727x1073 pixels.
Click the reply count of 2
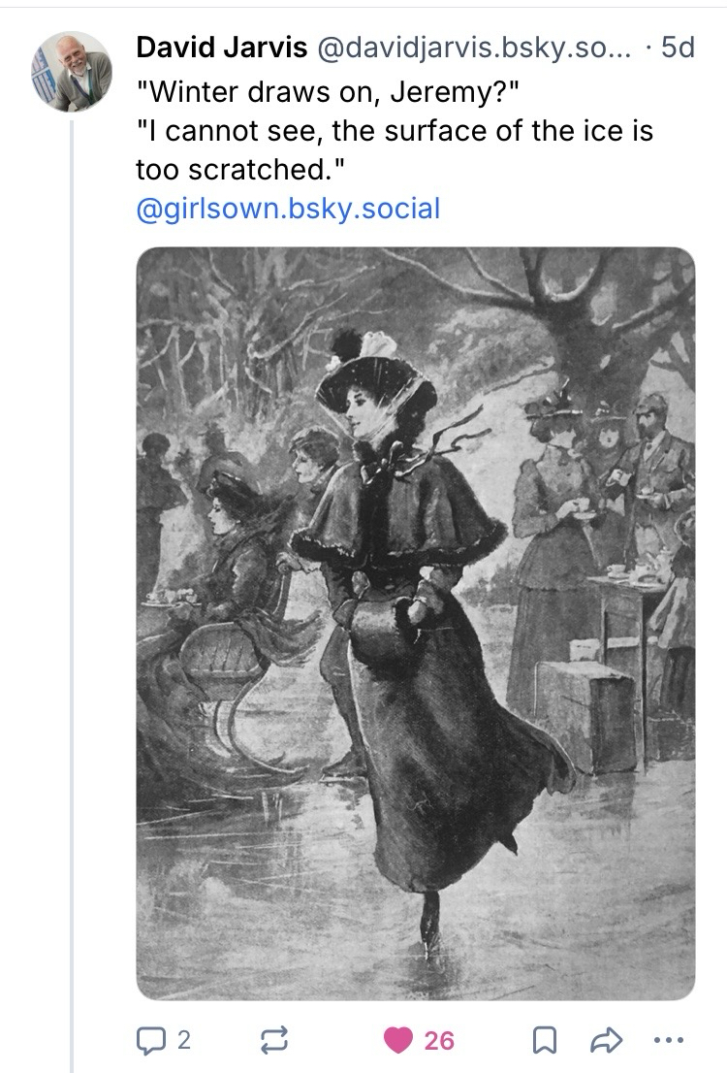click(x=183, y=1040)
